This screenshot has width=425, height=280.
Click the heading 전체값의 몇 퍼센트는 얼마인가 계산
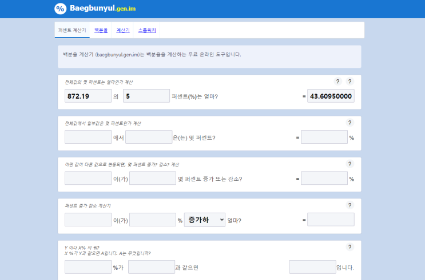click(x=98, y=82)
